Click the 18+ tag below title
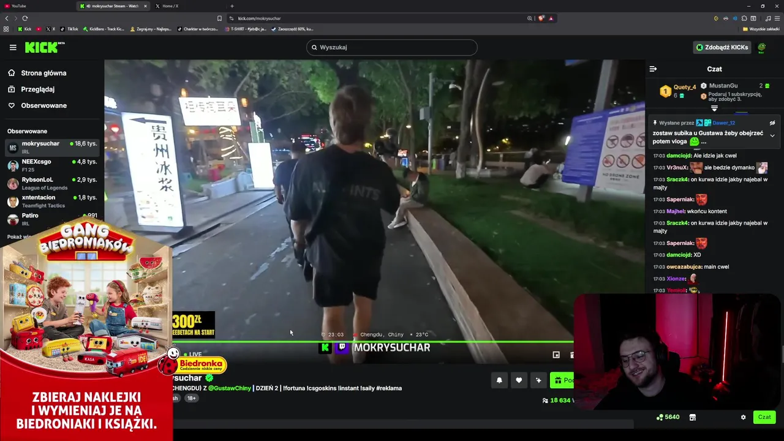The height and width of the screenshot is (441, 784). (x=191, y=398)
